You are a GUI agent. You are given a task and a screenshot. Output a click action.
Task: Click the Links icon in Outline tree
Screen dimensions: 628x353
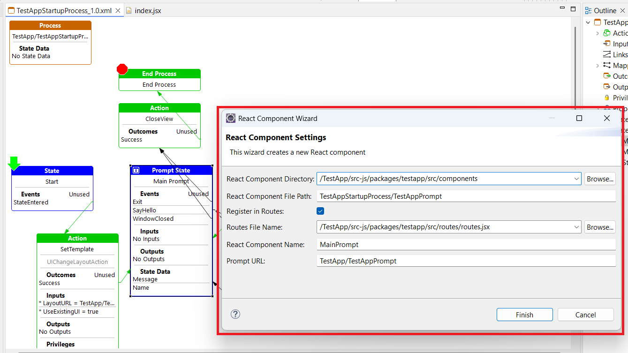pyautogui.click(x=607, y=54)
